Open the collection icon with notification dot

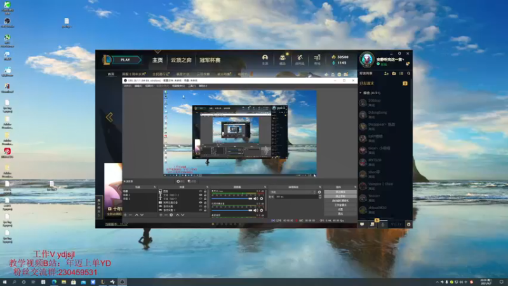(283, 59)
